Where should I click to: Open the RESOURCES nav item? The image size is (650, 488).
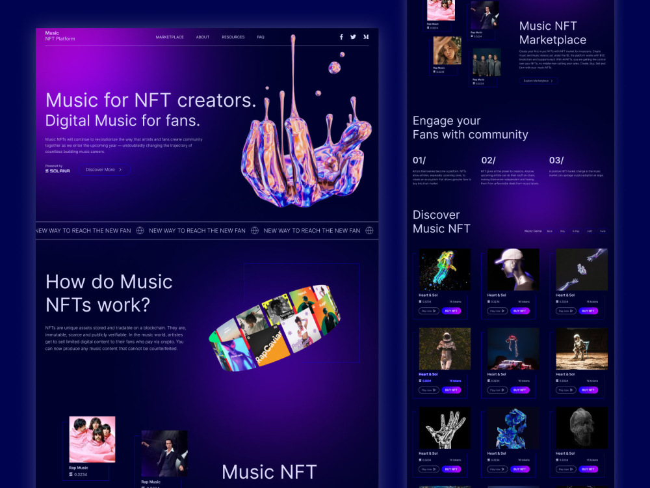(233, 37)
